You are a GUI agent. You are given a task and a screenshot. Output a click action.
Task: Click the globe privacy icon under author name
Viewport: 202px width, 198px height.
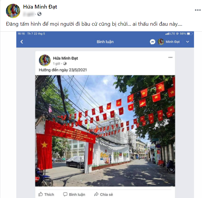39,14
